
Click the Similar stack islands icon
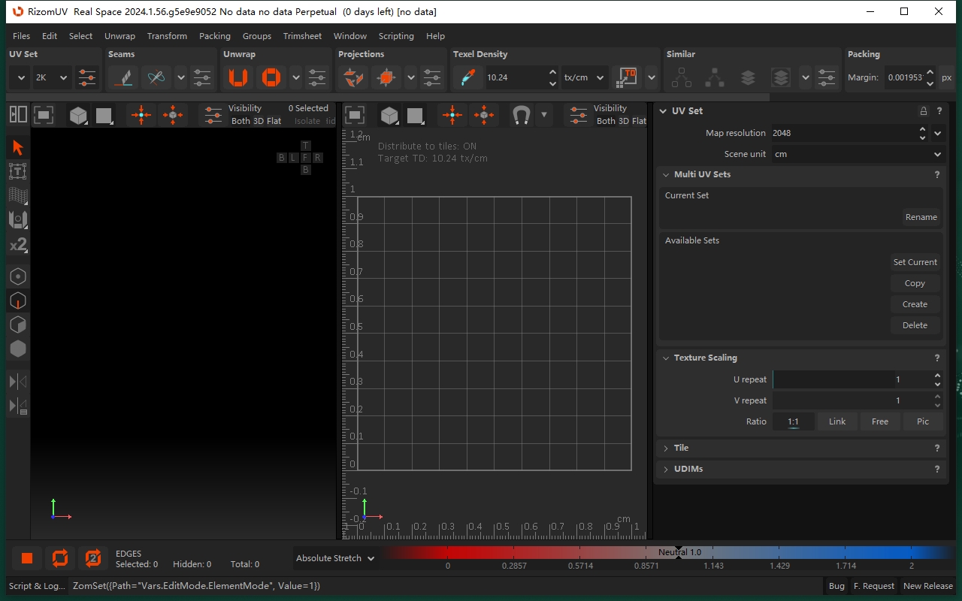coord(748,77)
